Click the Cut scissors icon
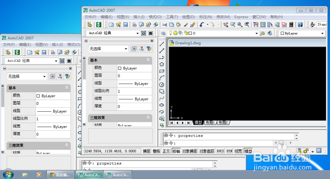The width and height of the screenshot is (330, 179). [x=165, y=25]
